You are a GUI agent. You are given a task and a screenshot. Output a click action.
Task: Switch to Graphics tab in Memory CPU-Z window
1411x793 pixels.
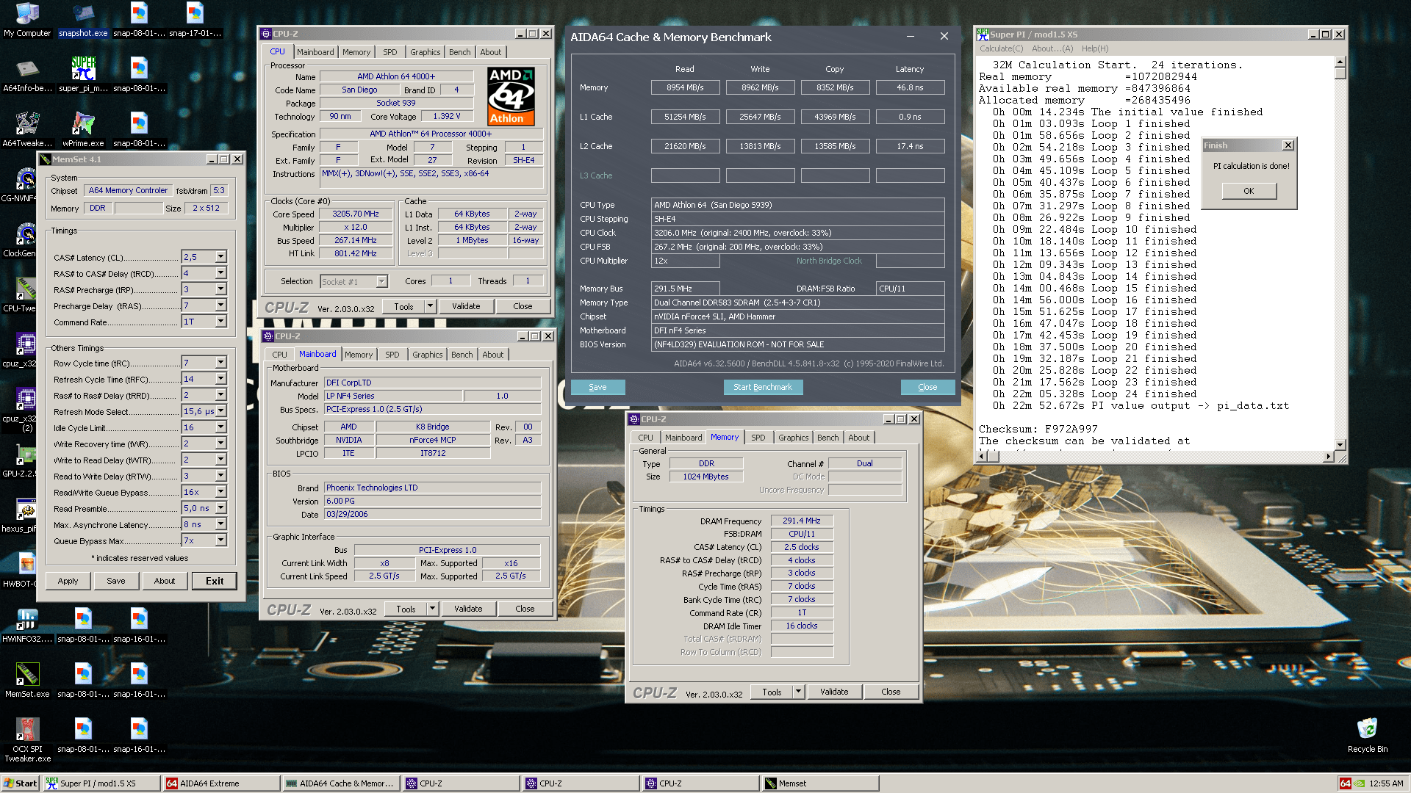click(793, 438)
